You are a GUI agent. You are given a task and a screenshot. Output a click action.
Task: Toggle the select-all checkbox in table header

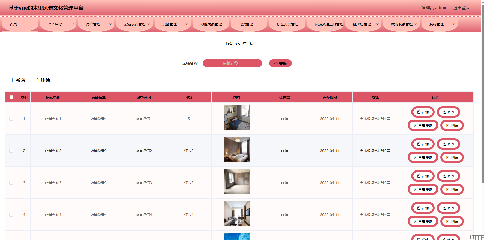[12, 97]
